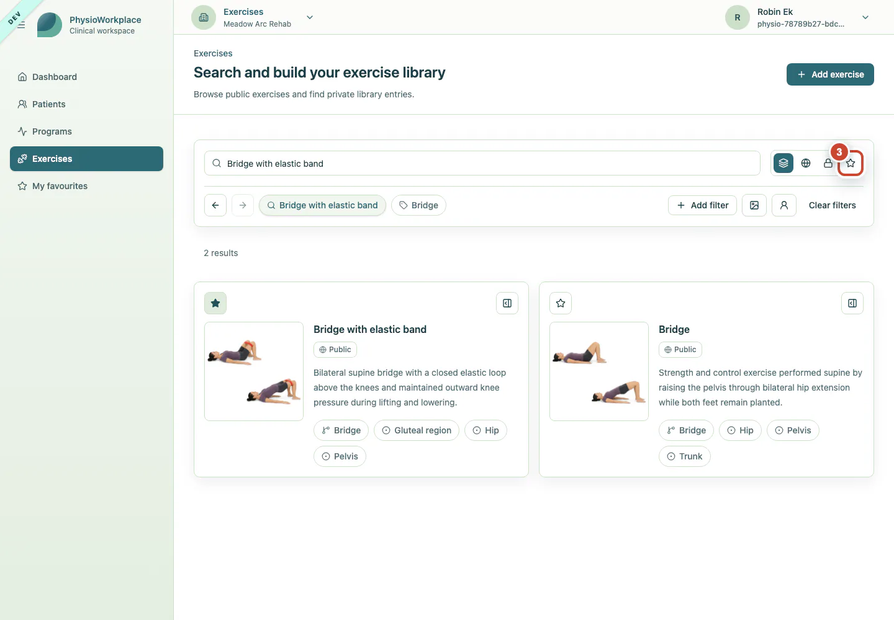Click the Bridge with elastic band description text
Image resolution: width=894 pixels, height=620 pixels.
(410, 387)
